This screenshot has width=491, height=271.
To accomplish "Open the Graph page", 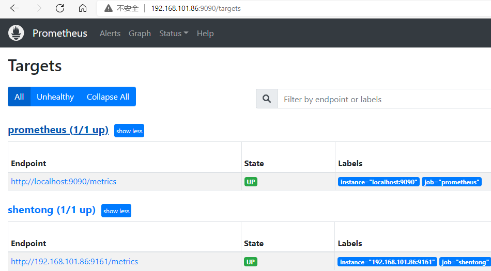I will point(140,34).
